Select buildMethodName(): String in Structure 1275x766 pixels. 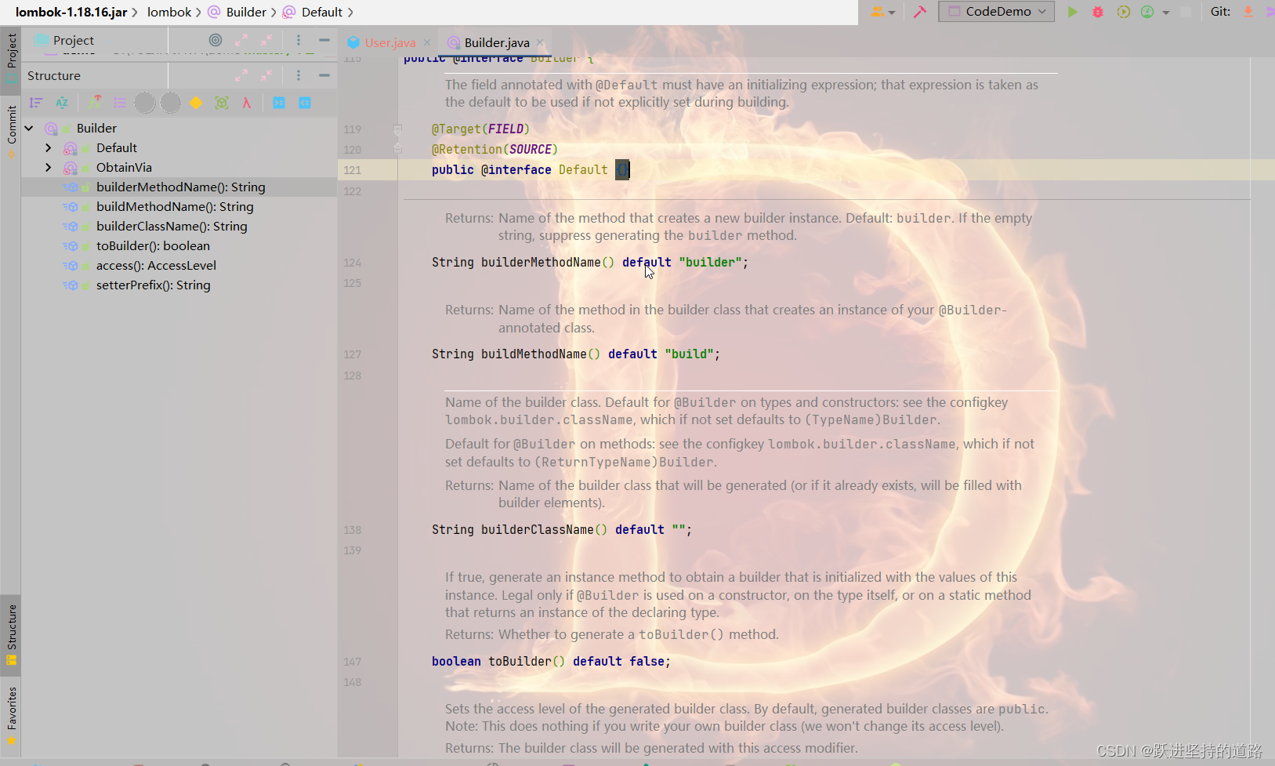coord(175,206)
